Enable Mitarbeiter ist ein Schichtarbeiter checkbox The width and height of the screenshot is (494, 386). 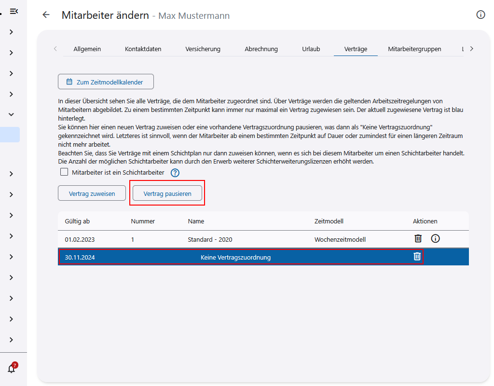[64, 172]
